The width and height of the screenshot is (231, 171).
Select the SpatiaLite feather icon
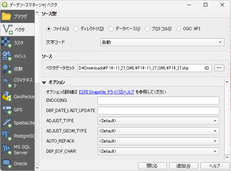(7, 123)
